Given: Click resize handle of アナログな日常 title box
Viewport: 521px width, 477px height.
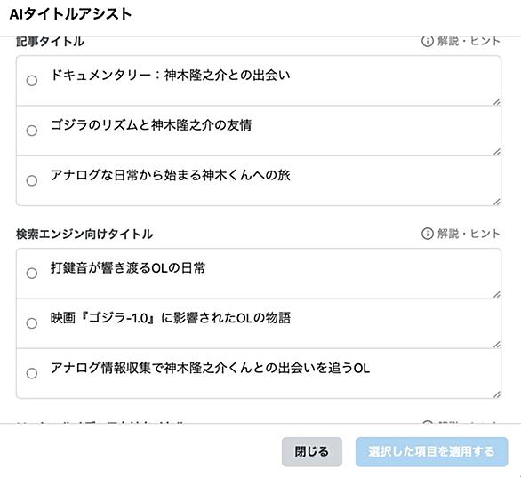Looking at the screenshot, I should [x=497, y=202].
